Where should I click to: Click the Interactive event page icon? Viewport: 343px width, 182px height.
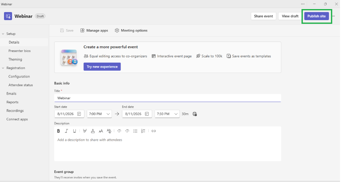click(x=153, y=56)
